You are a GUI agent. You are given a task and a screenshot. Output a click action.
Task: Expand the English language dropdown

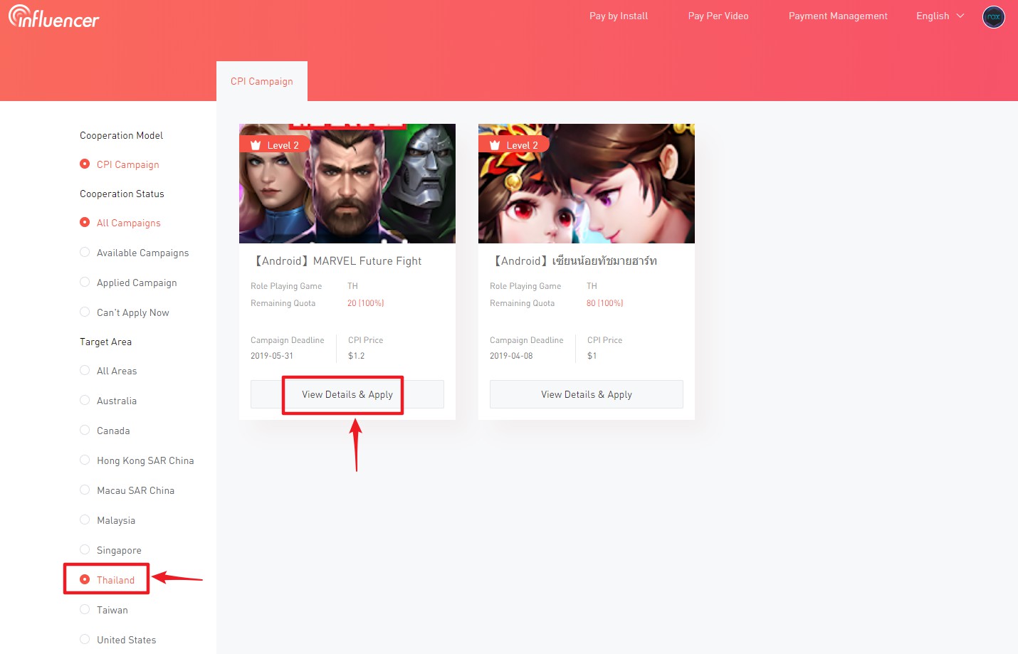(940, 16)
